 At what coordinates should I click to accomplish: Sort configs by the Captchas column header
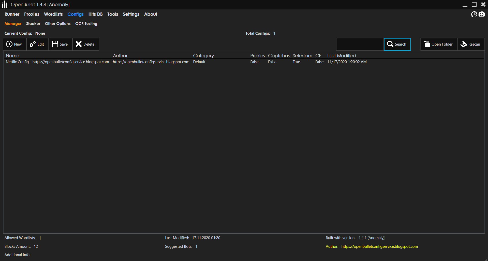point(279,56)
